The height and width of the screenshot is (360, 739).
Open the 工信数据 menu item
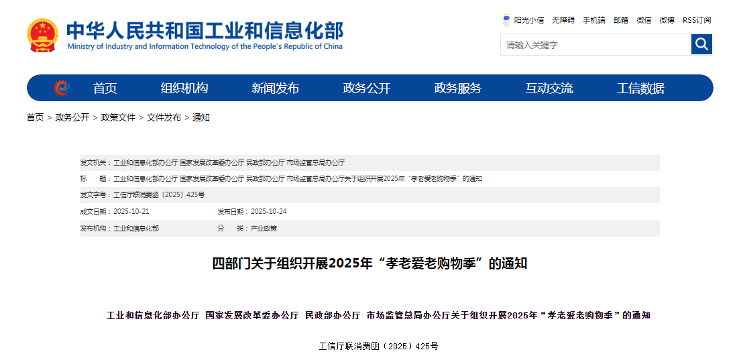[x=640, y=88]
